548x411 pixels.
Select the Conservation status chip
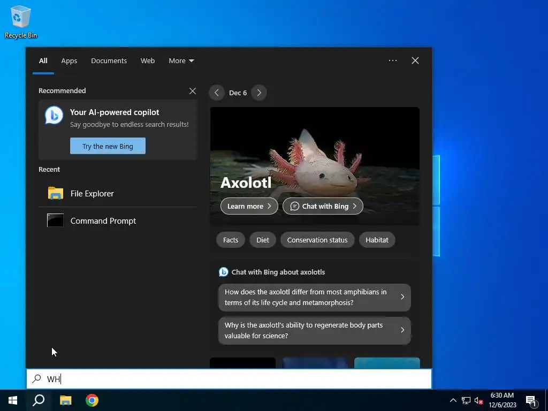click(317, 240)
